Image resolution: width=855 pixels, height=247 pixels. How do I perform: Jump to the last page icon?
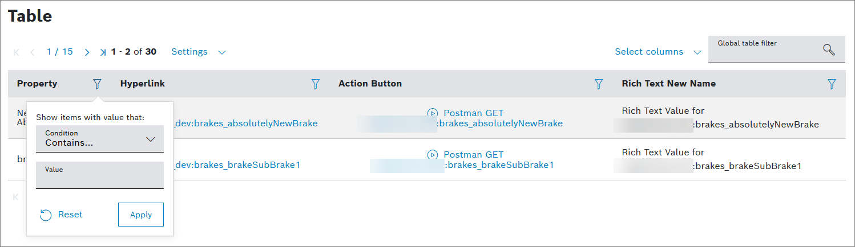point(103,52)
